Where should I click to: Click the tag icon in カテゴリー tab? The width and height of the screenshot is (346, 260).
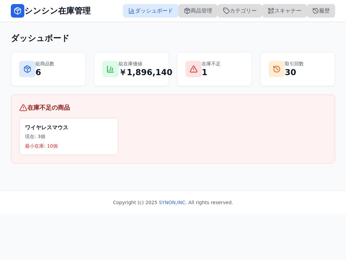pos(226,11)
